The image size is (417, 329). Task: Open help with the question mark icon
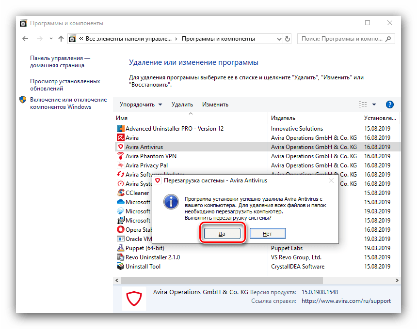coord(389,105)
